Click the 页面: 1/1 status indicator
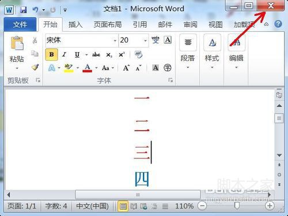Viewport: 288px width, 216px height. pyautogui.click(x=22, y=206)
